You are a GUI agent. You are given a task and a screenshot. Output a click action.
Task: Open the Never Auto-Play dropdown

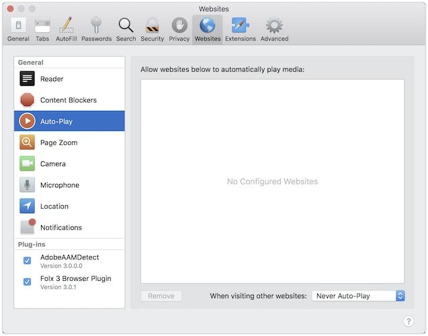tap(359, 296)
